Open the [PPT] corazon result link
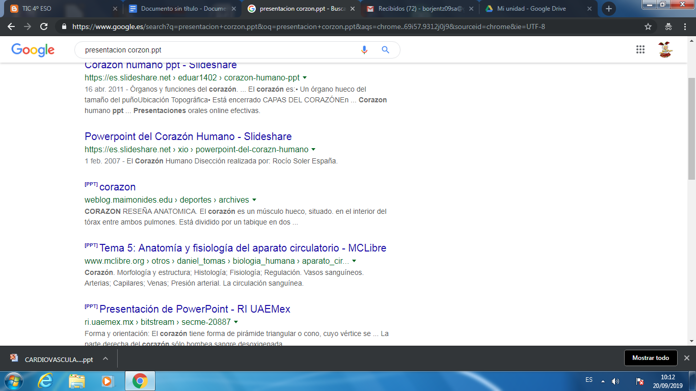Screen dimensions: 696x391 (117, 187)
